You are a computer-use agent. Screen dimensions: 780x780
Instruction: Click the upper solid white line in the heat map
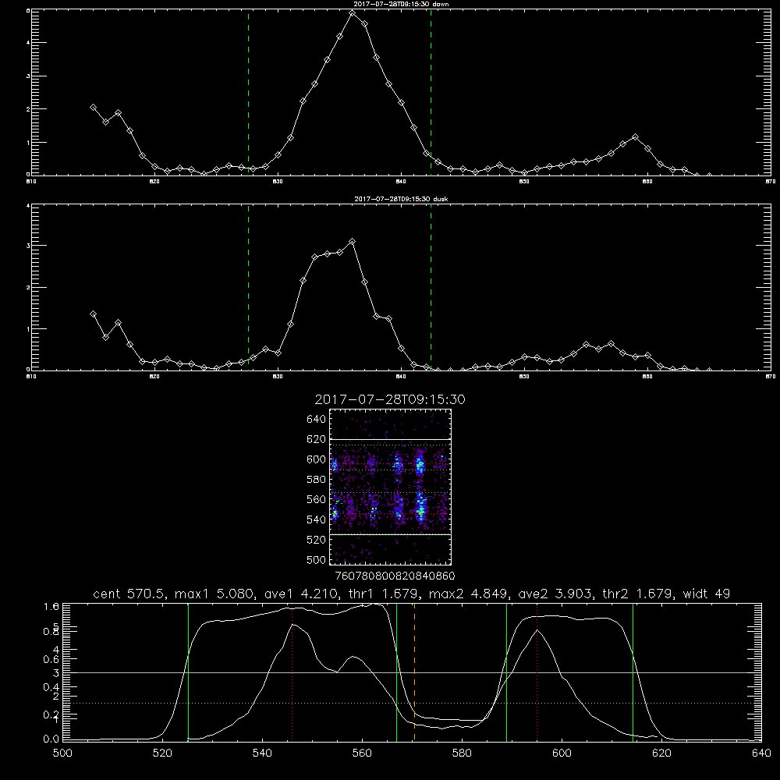coord(390,439)
